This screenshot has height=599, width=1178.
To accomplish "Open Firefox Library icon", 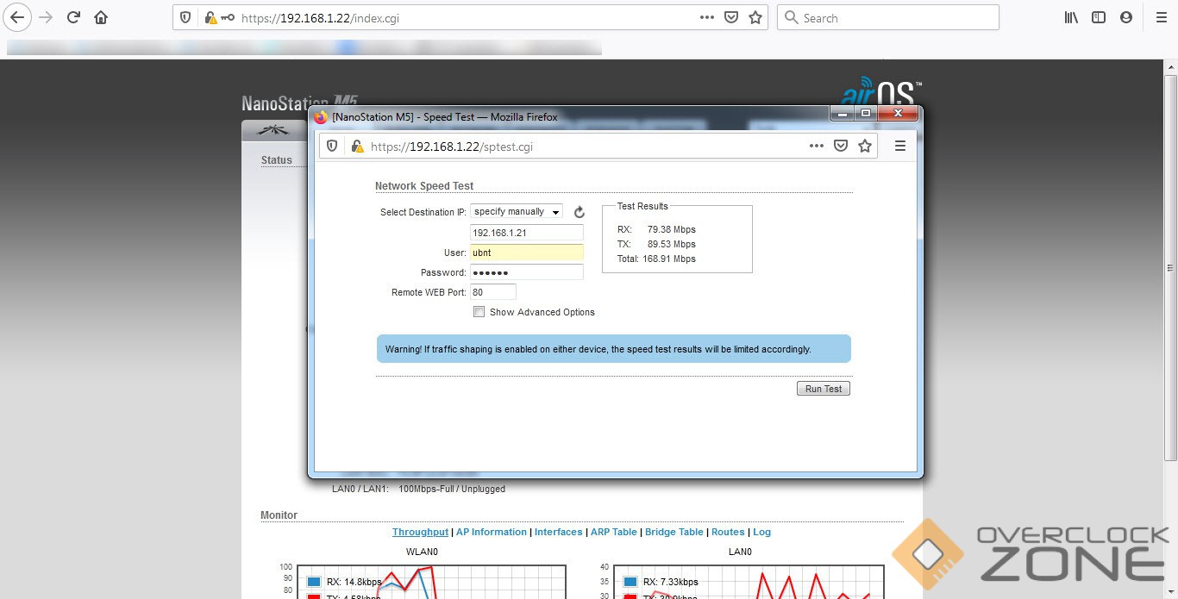I will [x=1071, y=17].
